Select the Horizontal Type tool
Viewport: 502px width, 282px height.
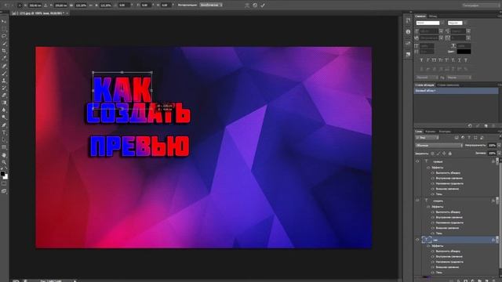pyautogui.click(x=4, y=132)
